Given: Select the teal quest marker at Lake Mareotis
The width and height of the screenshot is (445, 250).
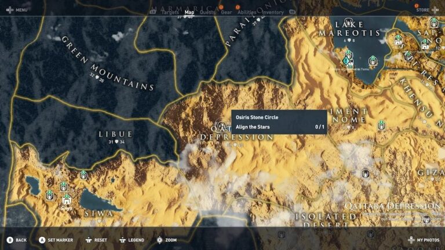Looking at the screenshot, I should pyautogui.click(x=346, y=61).
